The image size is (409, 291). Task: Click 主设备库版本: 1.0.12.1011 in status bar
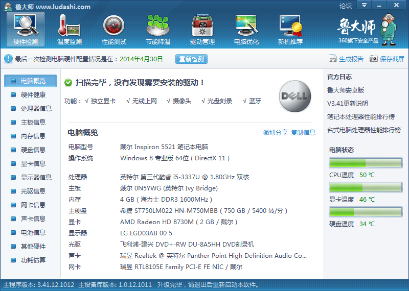point(115,285)
